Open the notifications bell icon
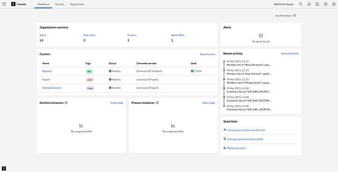 (309, 4)
